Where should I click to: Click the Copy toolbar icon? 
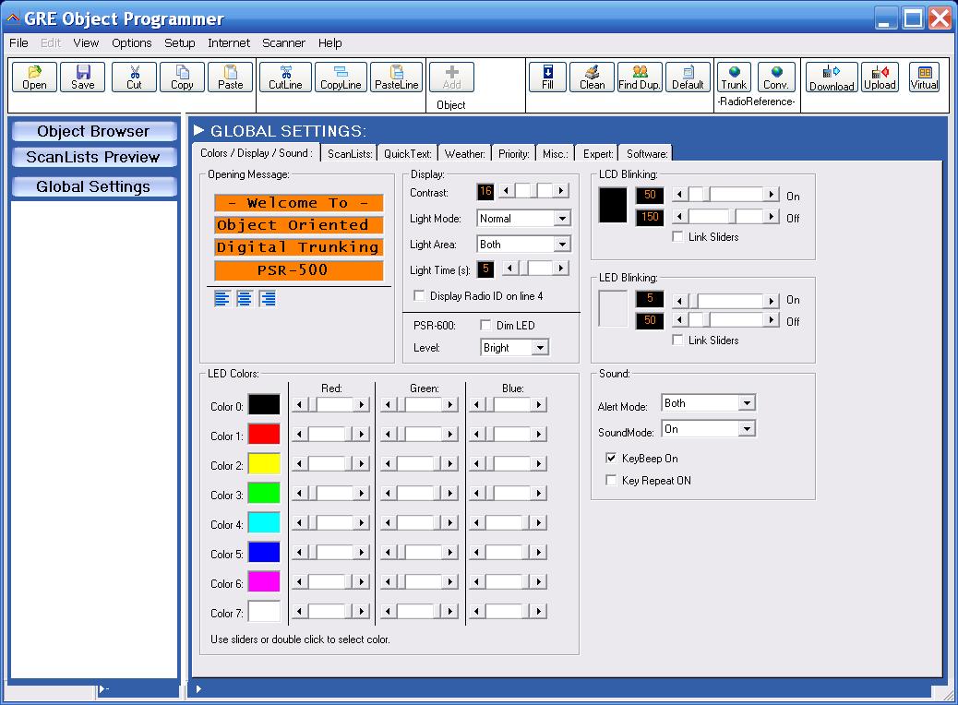click(182, 78)
